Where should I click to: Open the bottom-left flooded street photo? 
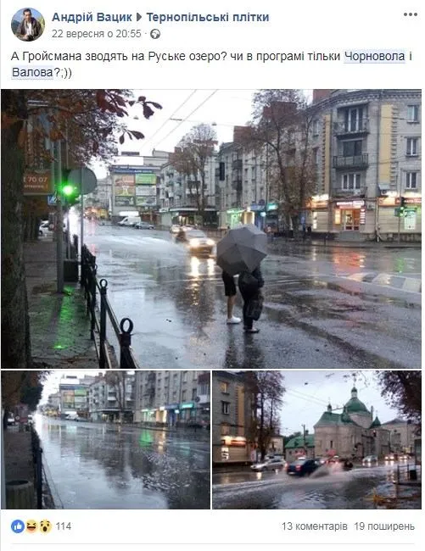(x=105, y=440)
